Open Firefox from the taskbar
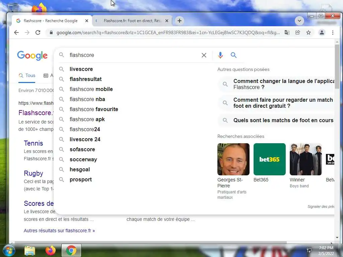The width and height of the screenshot is (343, 257). (50, 251)
